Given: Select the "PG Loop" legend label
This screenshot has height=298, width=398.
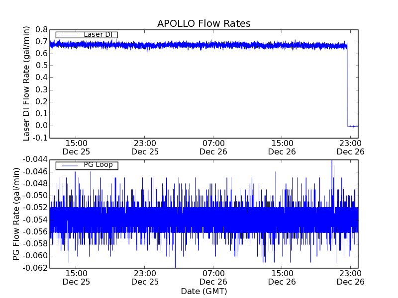Looking at the screenshot, I should [x=98, y=165].
